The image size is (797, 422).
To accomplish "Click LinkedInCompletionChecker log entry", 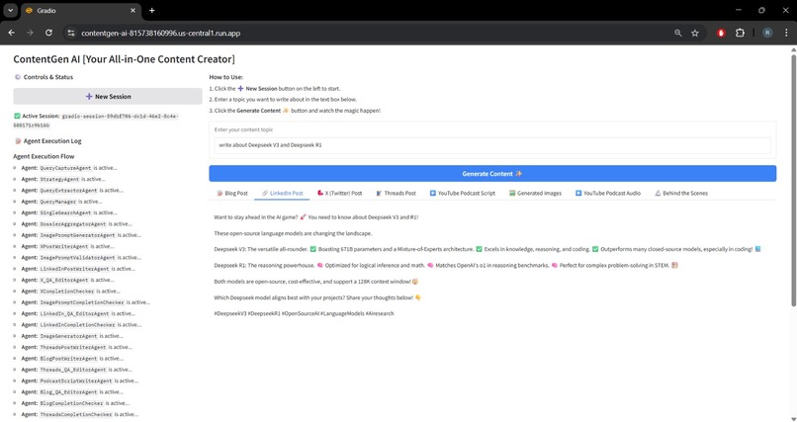I will click(81, 324).
